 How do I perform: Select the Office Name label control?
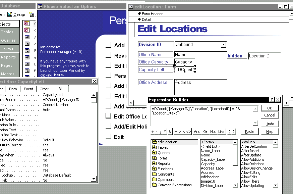click(156, 54)
